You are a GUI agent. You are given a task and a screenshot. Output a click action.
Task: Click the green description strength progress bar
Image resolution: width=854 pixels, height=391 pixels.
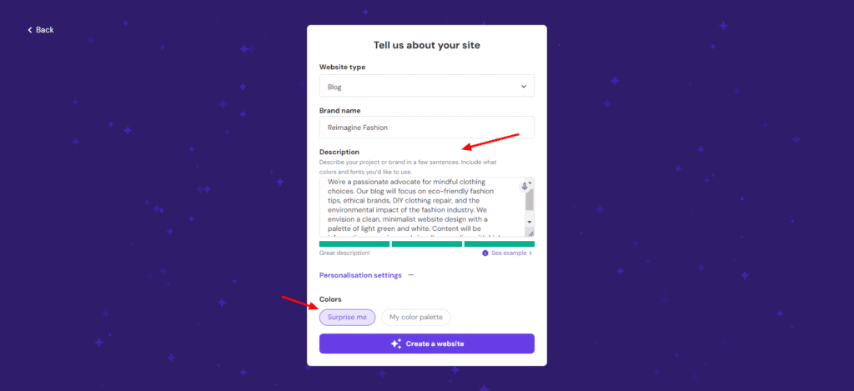tap(426, 244)
